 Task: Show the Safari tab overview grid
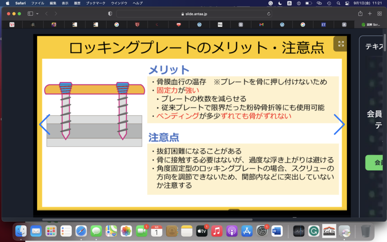pos(379,14)
